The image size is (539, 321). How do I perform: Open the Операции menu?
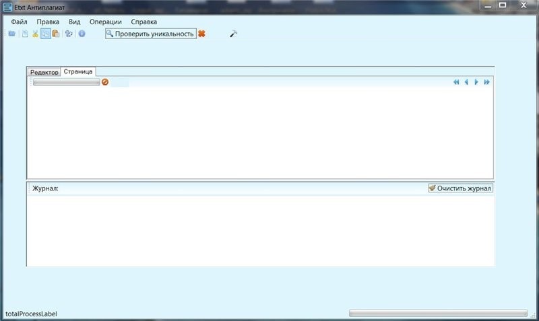pos(106,22)
